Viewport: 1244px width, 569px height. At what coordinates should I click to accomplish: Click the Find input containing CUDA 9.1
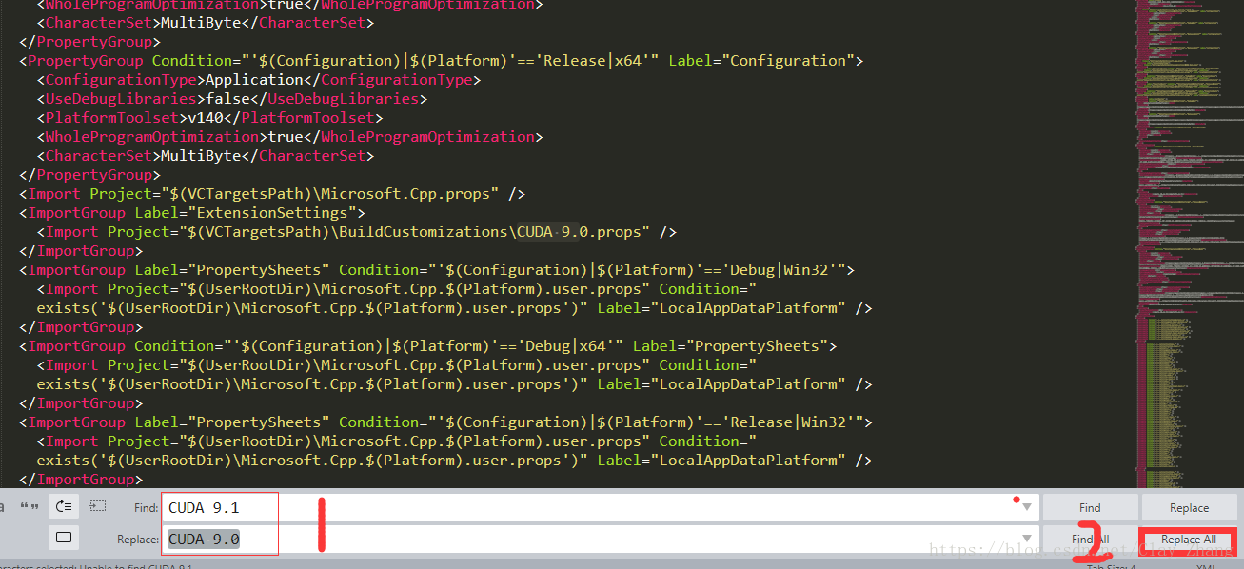[601, 507]
